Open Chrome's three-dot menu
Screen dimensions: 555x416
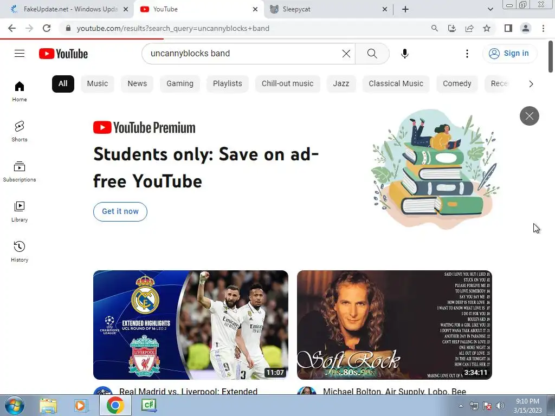click(543, 28)
